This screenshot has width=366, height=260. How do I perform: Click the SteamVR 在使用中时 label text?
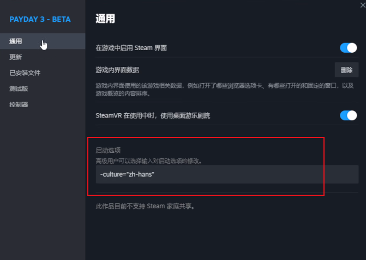coord(153,115)
